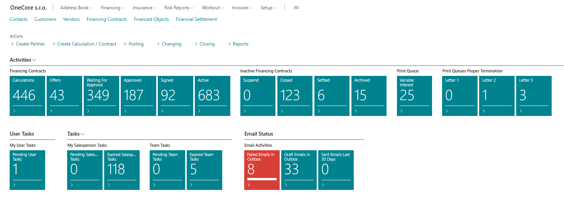Collapse the Tasks section chevron
Image resolution: width=564 pixels, height=198 pixels.
[83, 134]
